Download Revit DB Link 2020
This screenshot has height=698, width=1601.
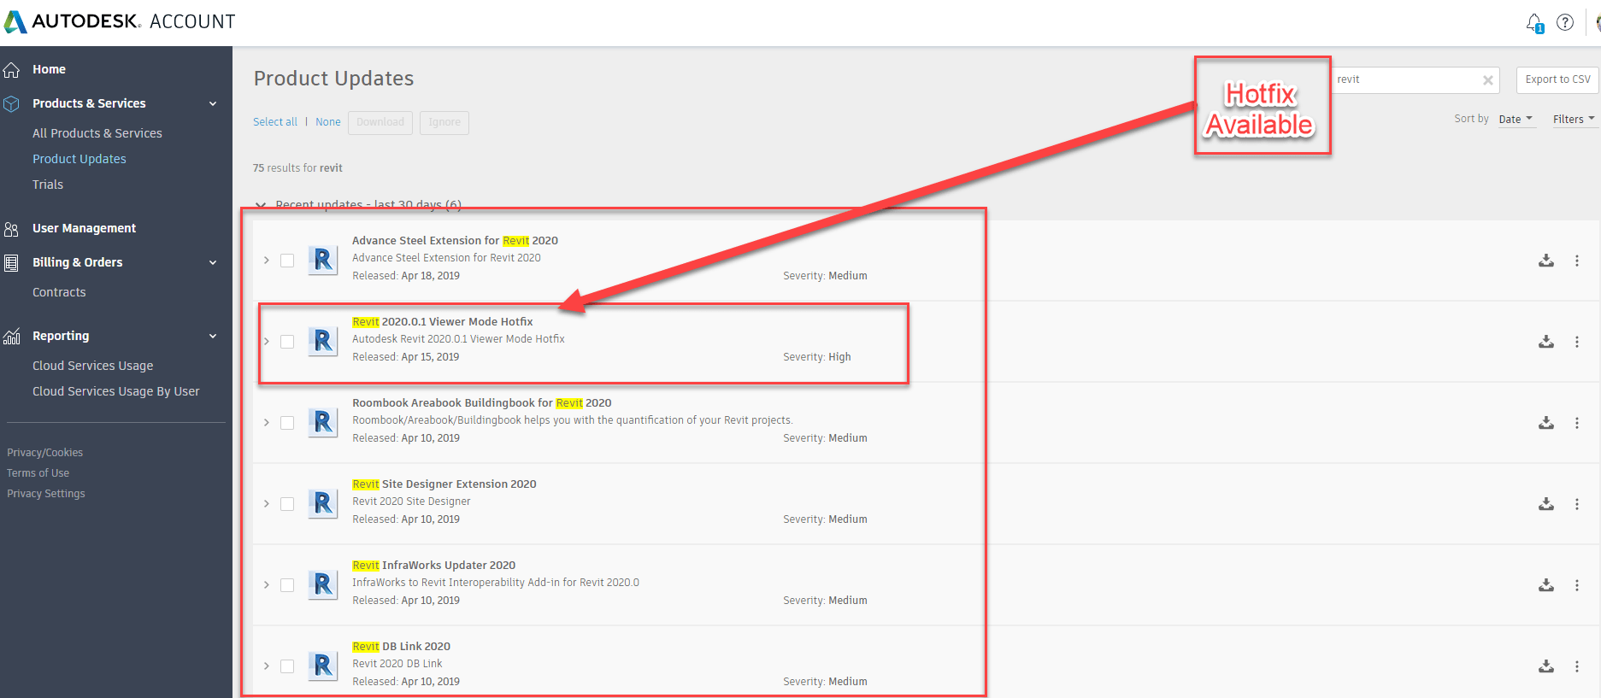tap(1546, 666)
